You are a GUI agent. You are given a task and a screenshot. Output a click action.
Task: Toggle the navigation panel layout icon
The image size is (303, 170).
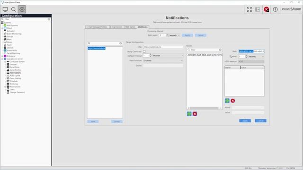258,9
